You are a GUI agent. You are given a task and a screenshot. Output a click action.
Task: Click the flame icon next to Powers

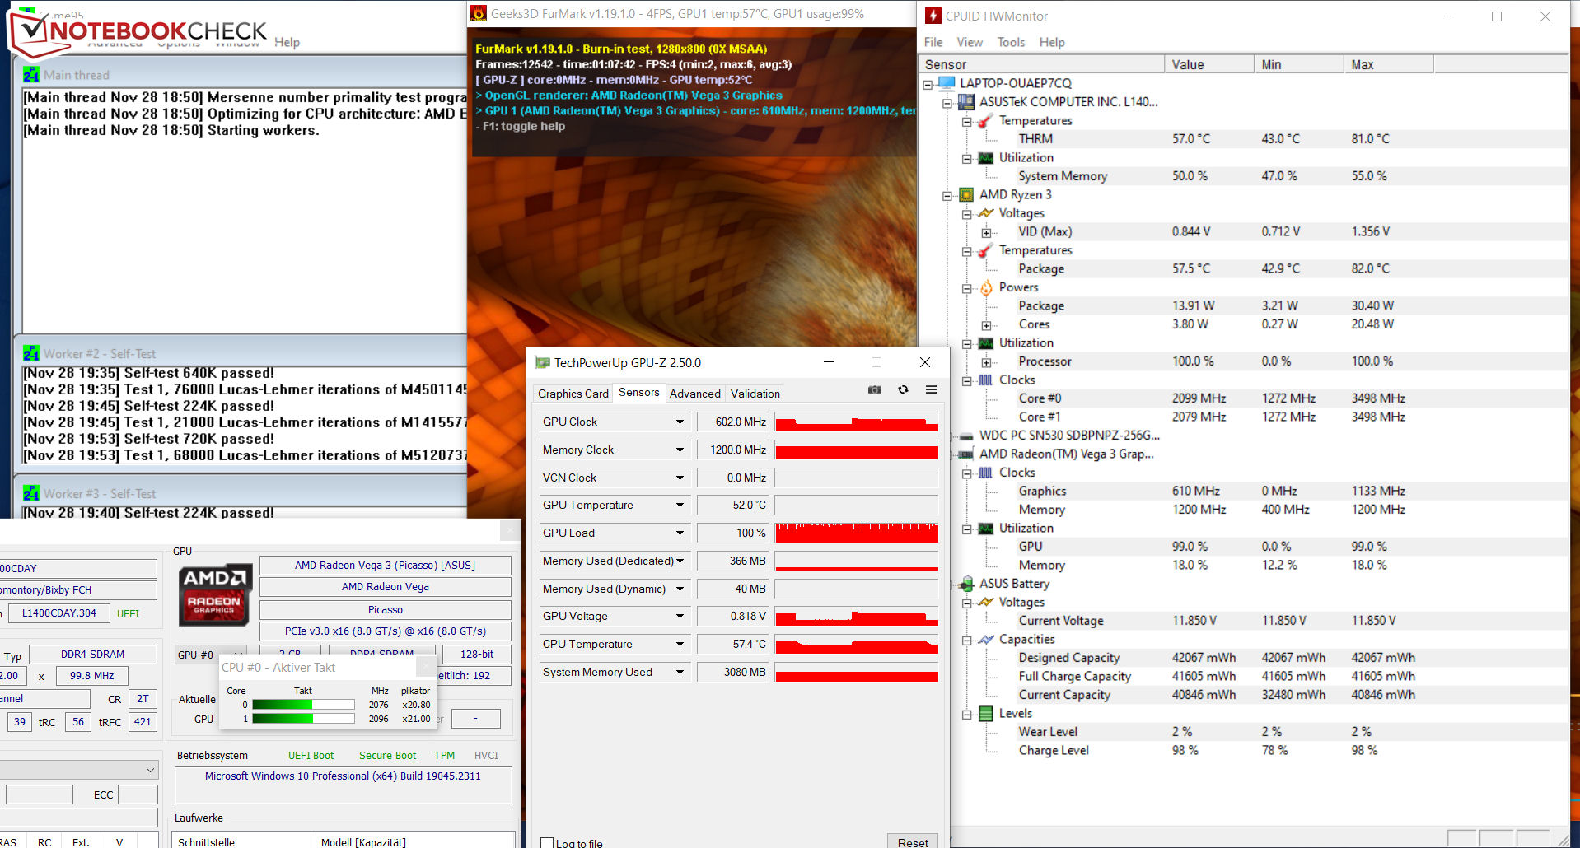pyautogui.click(x=986, y=287)
